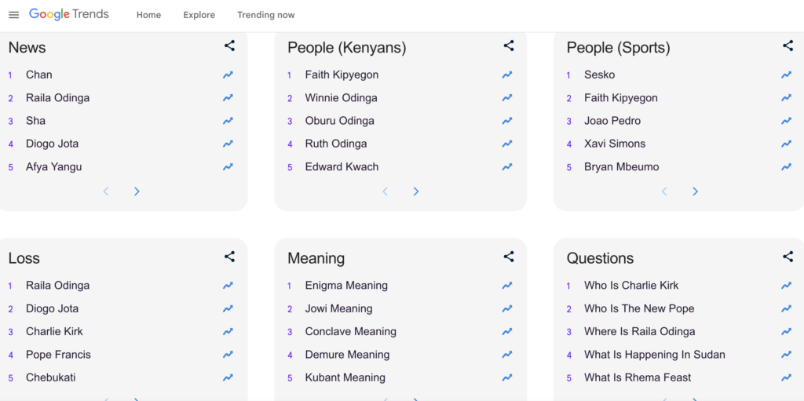Click trend icon beside Sesko
The height and width of the screenshot is (401, 804).
tap(786, 75)
